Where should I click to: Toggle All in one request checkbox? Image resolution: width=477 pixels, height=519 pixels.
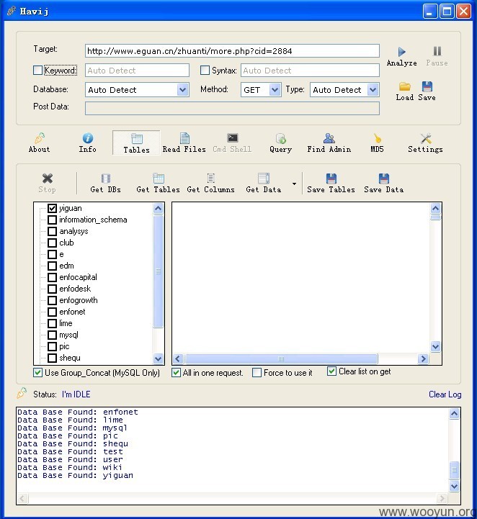(x=177, y=373)
